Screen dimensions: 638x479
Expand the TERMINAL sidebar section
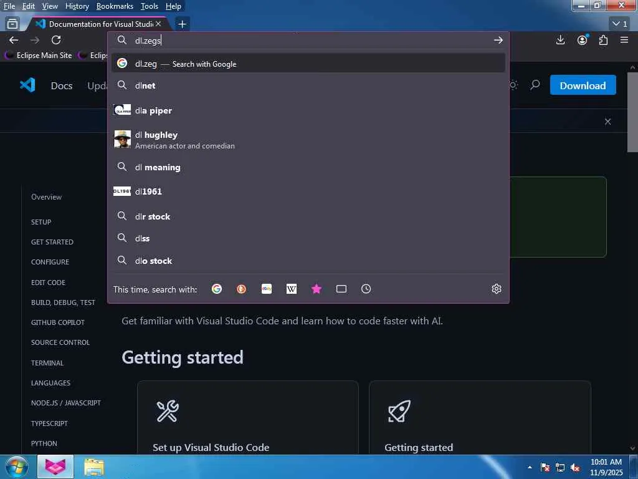click(x=47, y=363)
